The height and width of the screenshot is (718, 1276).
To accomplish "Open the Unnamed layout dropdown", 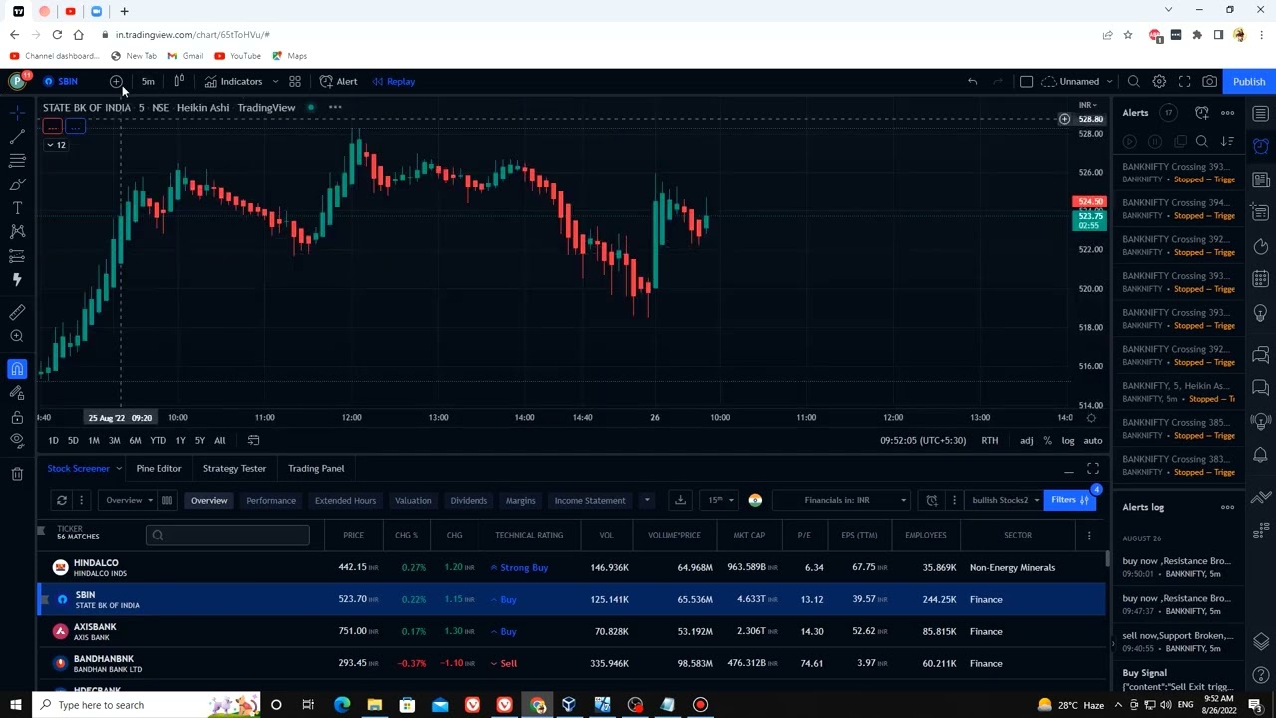I will point(1079,81).
